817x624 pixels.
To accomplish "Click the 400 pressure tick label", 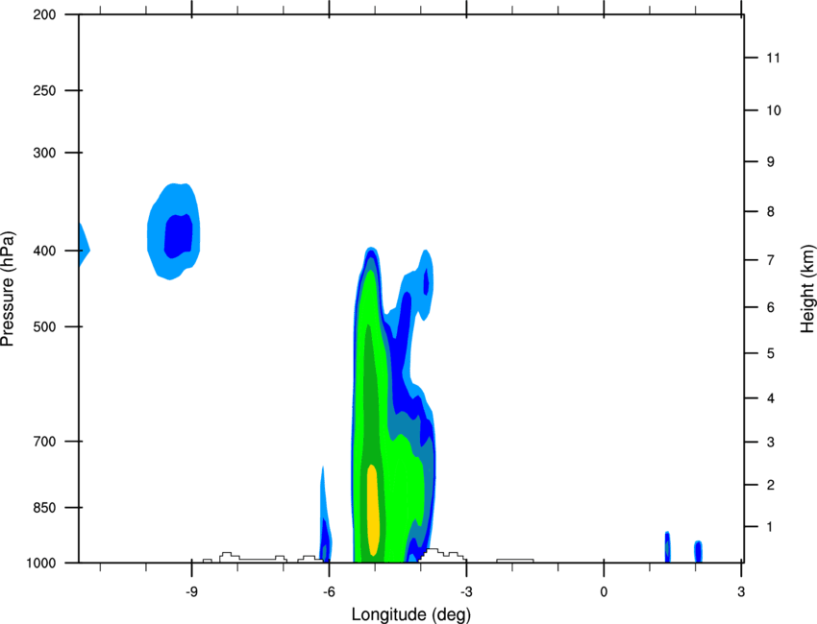I will click(x=44, y=251).
